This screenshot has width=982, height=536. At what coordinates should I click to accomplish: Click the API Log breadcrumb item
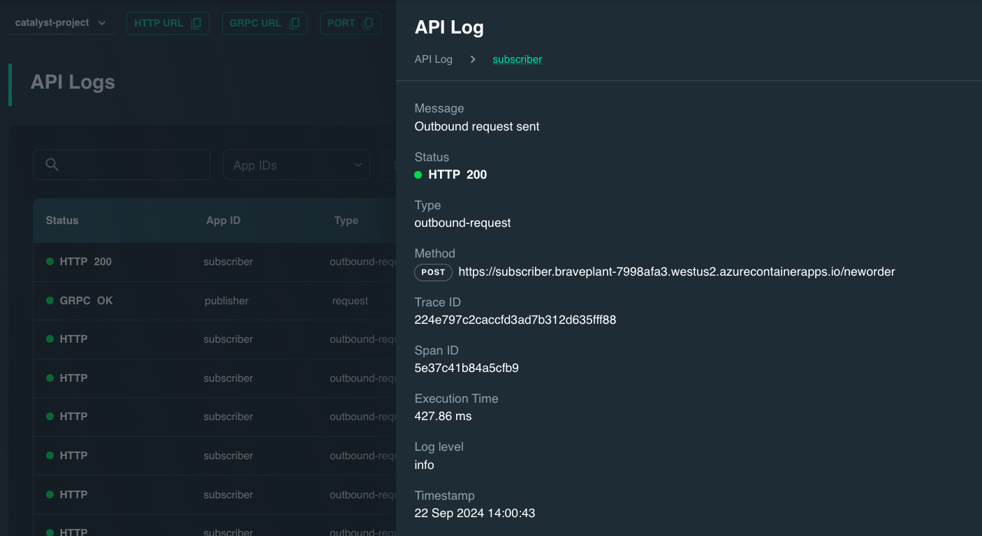coord(434,59)
